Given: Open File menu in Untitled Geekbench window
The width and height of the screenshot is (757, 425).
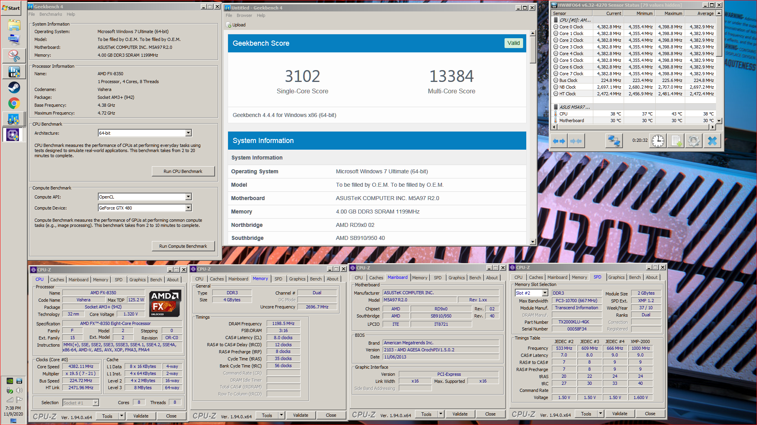Looking at the screenshot, I should [x=229, y=15].
